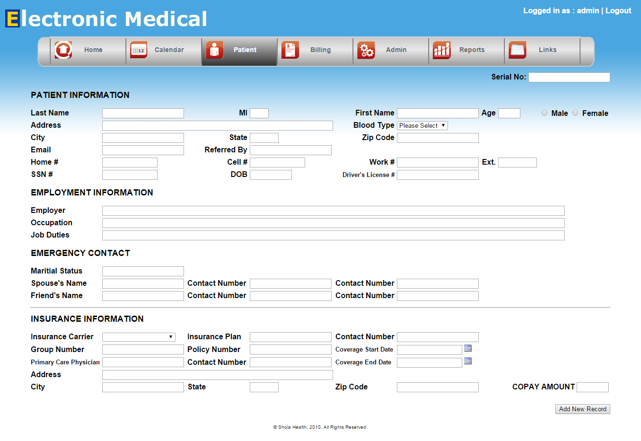641x441 pixels.
Task: Click the Serial No input box
Action: 569,77
